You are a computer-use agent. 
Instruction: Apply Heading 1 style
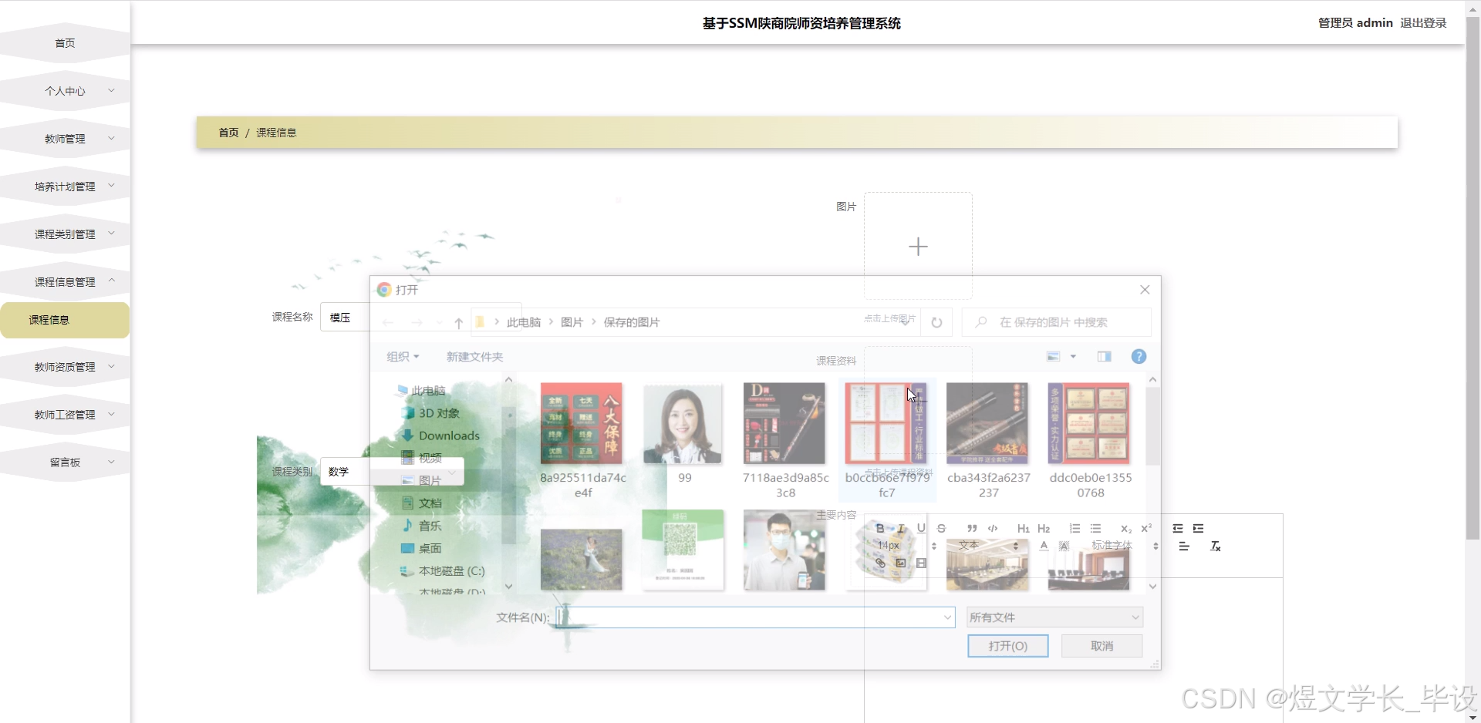coord(1024,529)
